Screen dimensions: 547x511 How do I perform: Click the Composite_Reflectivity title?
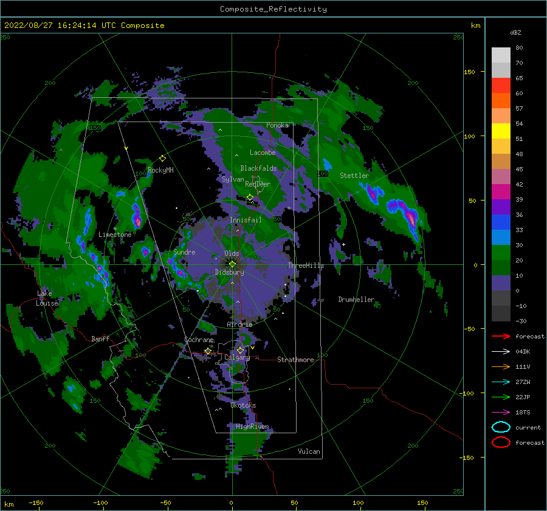[x=273, y=9]
